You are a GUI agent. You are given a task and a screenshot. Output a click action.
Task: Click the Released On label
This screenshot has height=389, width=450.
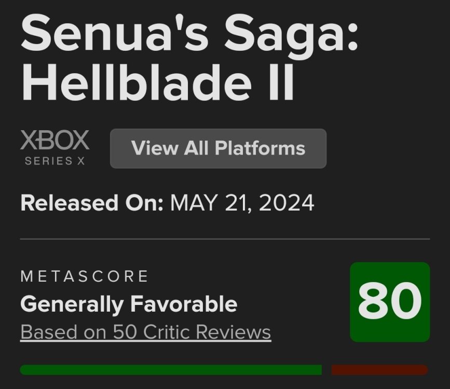click(x=92, y=203)
